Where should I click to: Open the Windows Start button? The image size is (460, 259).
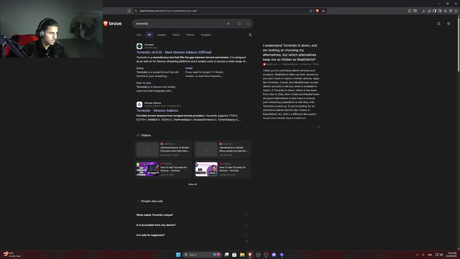pyautogui.click(x=178, y=255)
